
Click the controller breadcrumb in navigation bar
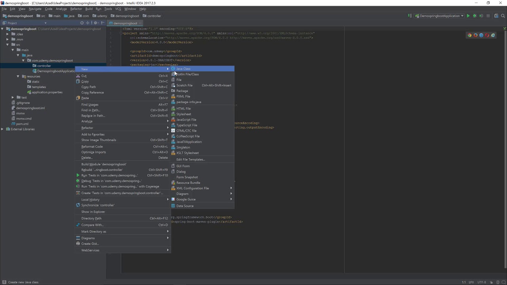pyautogui.click(x=152, y=16)
